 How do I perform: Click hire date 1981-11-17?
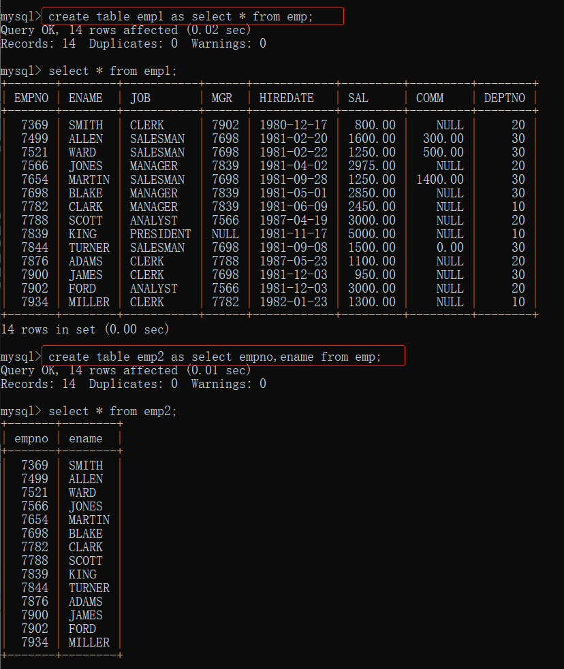pos(294,234)
